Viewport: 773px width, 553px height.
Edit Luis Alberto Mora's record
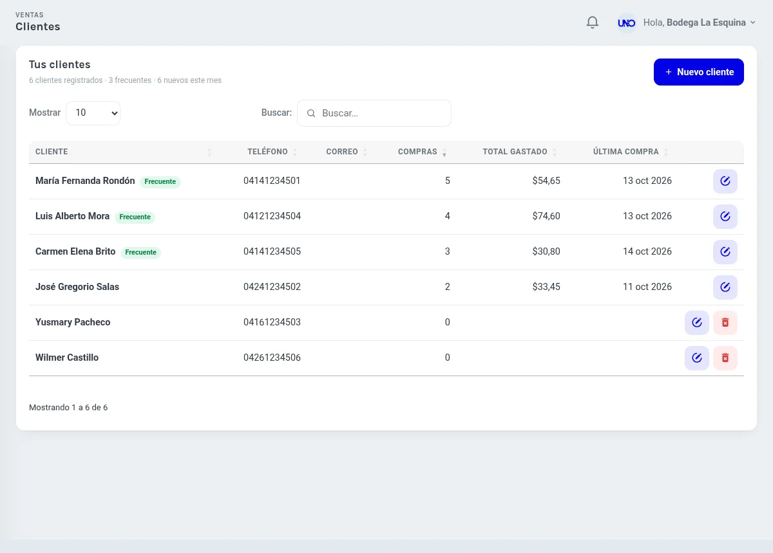pos(725,217)
